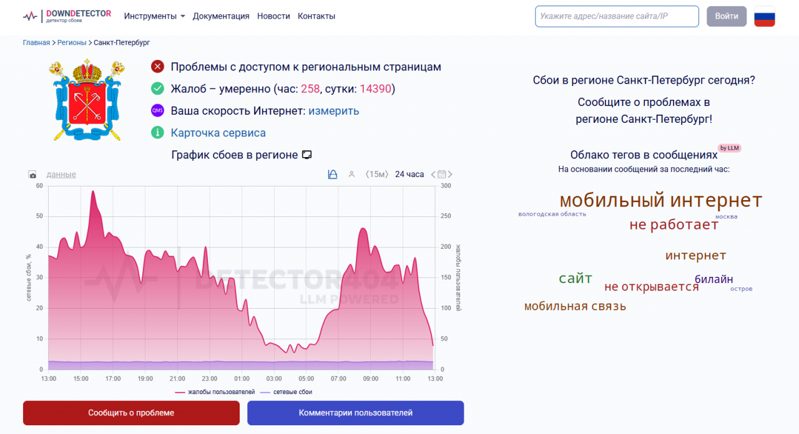Select the area chart mode icon

coord(333,175)
